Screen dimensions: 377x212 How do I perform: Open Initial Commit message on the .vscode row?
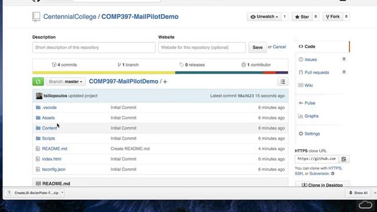click(123, 107)
